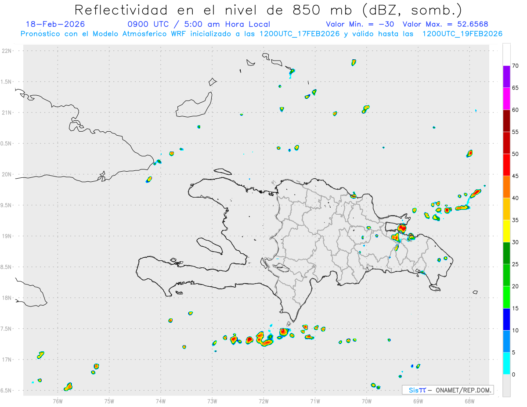Click the colorbar label "50"
This screenshot has height=407, width=527.
pyautogui.click(x=516, y=154)
